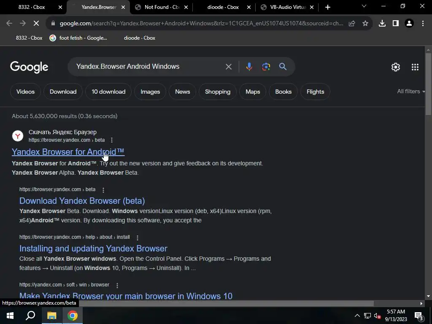Search by image with Google Lens
This screenshot has width=432, height=324.
click(266, 66)
